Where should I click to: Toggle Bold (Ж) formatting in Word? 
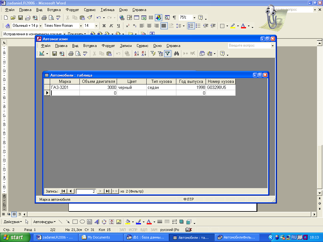coord(104,26)
